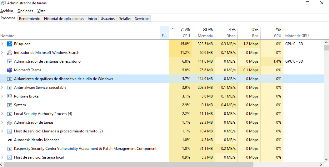The height and width of the screenshot is (167, 329).
Task: Switch to the Rendimiento tab
Action: coord(30,19)
